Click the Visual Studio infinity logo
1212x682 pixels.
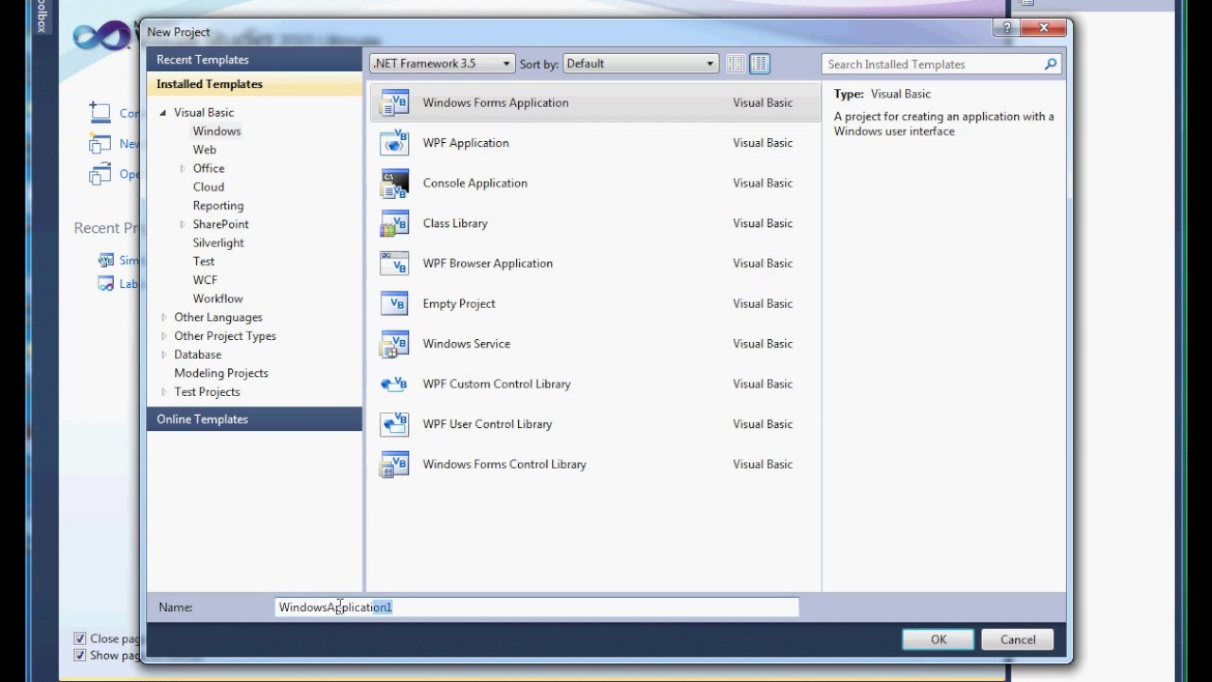(100, 36)
